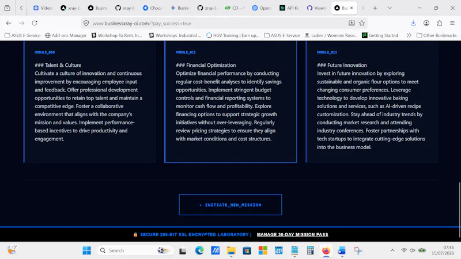
Task: Open the Manage 30-Day Mission Pass link
Action: pyautogui.click(x=292, y=234)
